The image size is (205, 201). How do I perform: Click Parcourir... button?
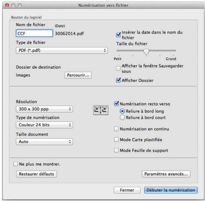point(78,75)
